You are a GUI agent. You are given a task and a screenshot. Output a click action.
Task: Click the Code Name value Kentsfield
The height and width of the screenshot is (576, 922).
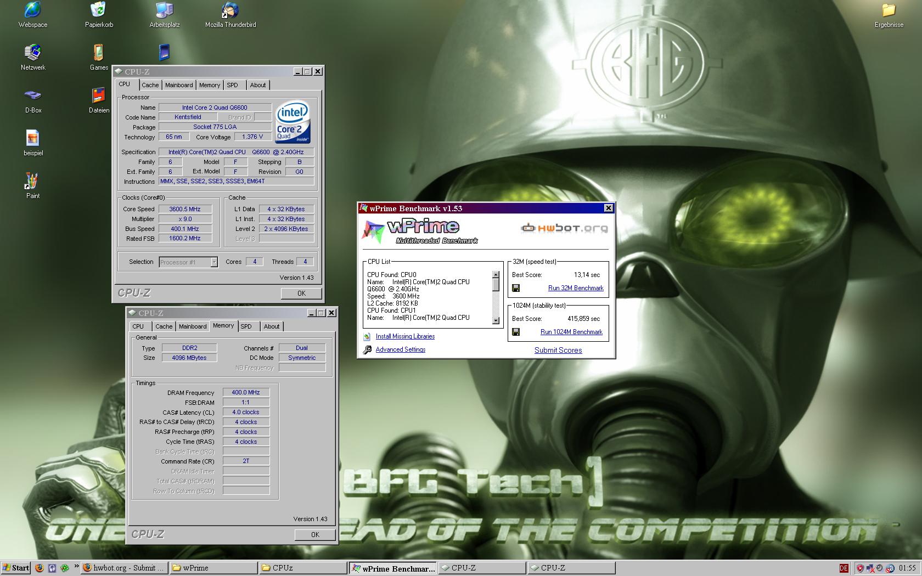coord(188,117)
